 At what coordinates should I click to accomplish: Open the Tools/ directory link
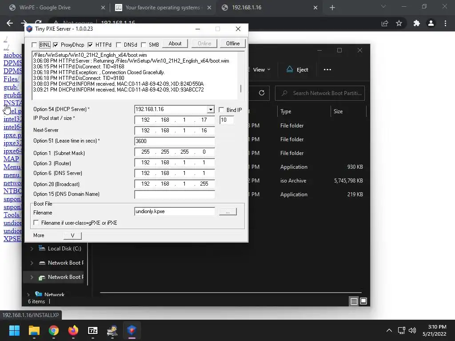tap(12, 215)
